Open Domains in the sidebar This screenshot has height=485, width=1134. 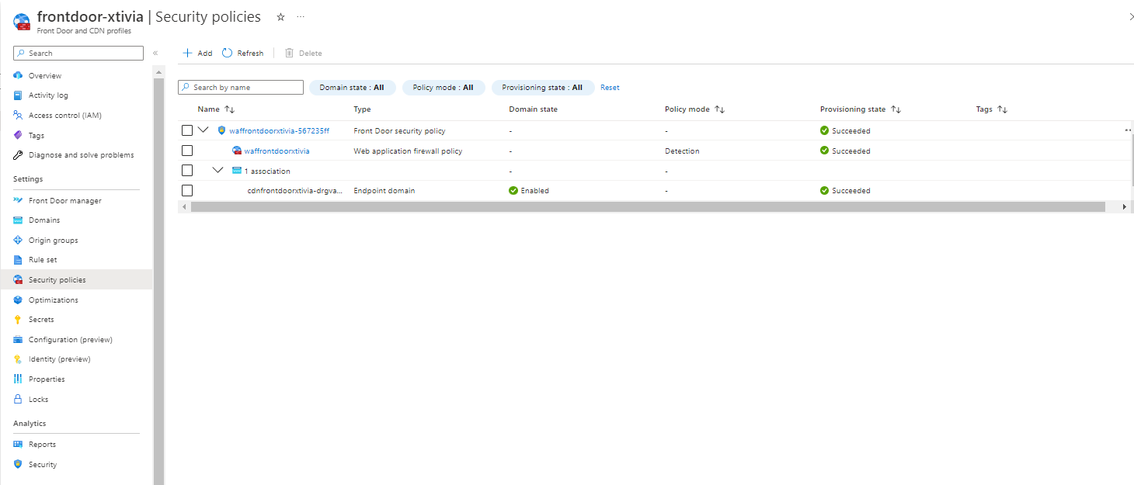coord(44,220)
